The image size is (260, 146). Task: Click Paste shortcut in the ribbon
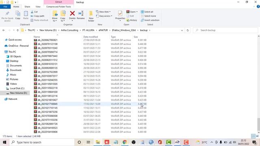point(39,20)
